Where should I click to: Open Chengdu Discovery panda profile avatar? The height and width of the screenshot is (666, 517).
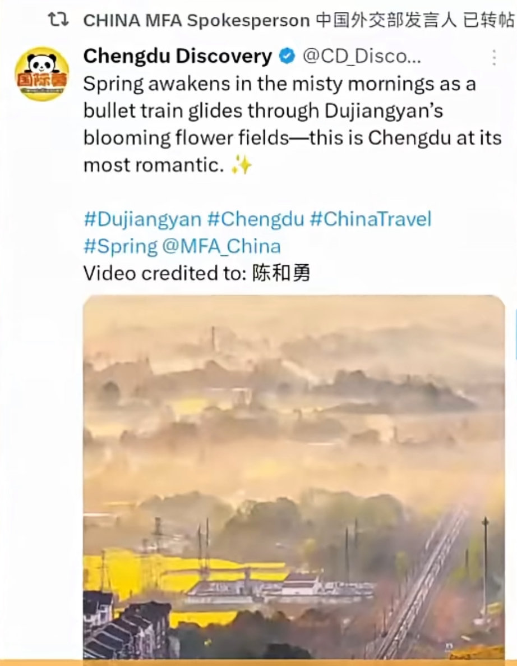coord(41,74)
